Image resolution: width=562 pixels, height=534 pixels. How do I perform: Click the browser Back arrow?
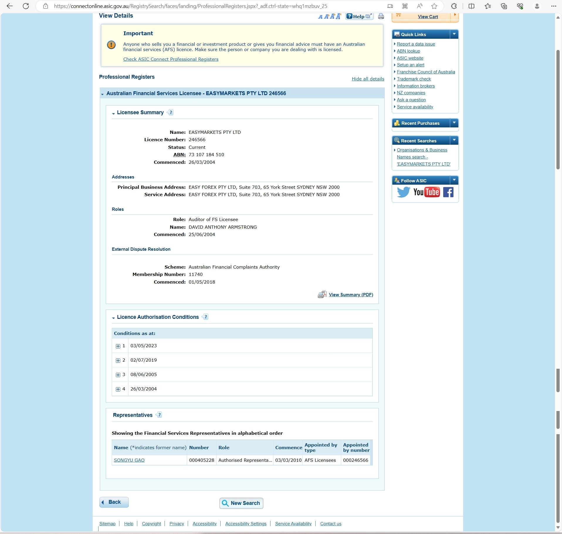pos(10,6)
